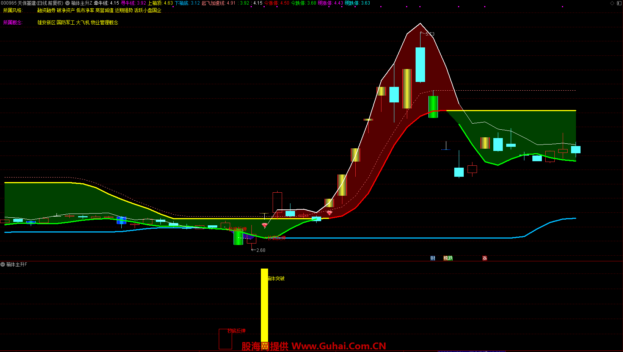The width and height of the screenshot is (623, 352).
Task: Click the blue 财 event marker
Action: pyautogui.click(x=433, y=258)
